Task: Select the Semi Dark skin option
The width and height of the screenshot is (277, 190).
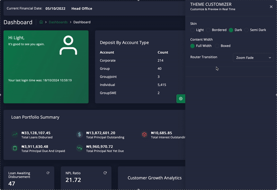Action: (247, 30)
